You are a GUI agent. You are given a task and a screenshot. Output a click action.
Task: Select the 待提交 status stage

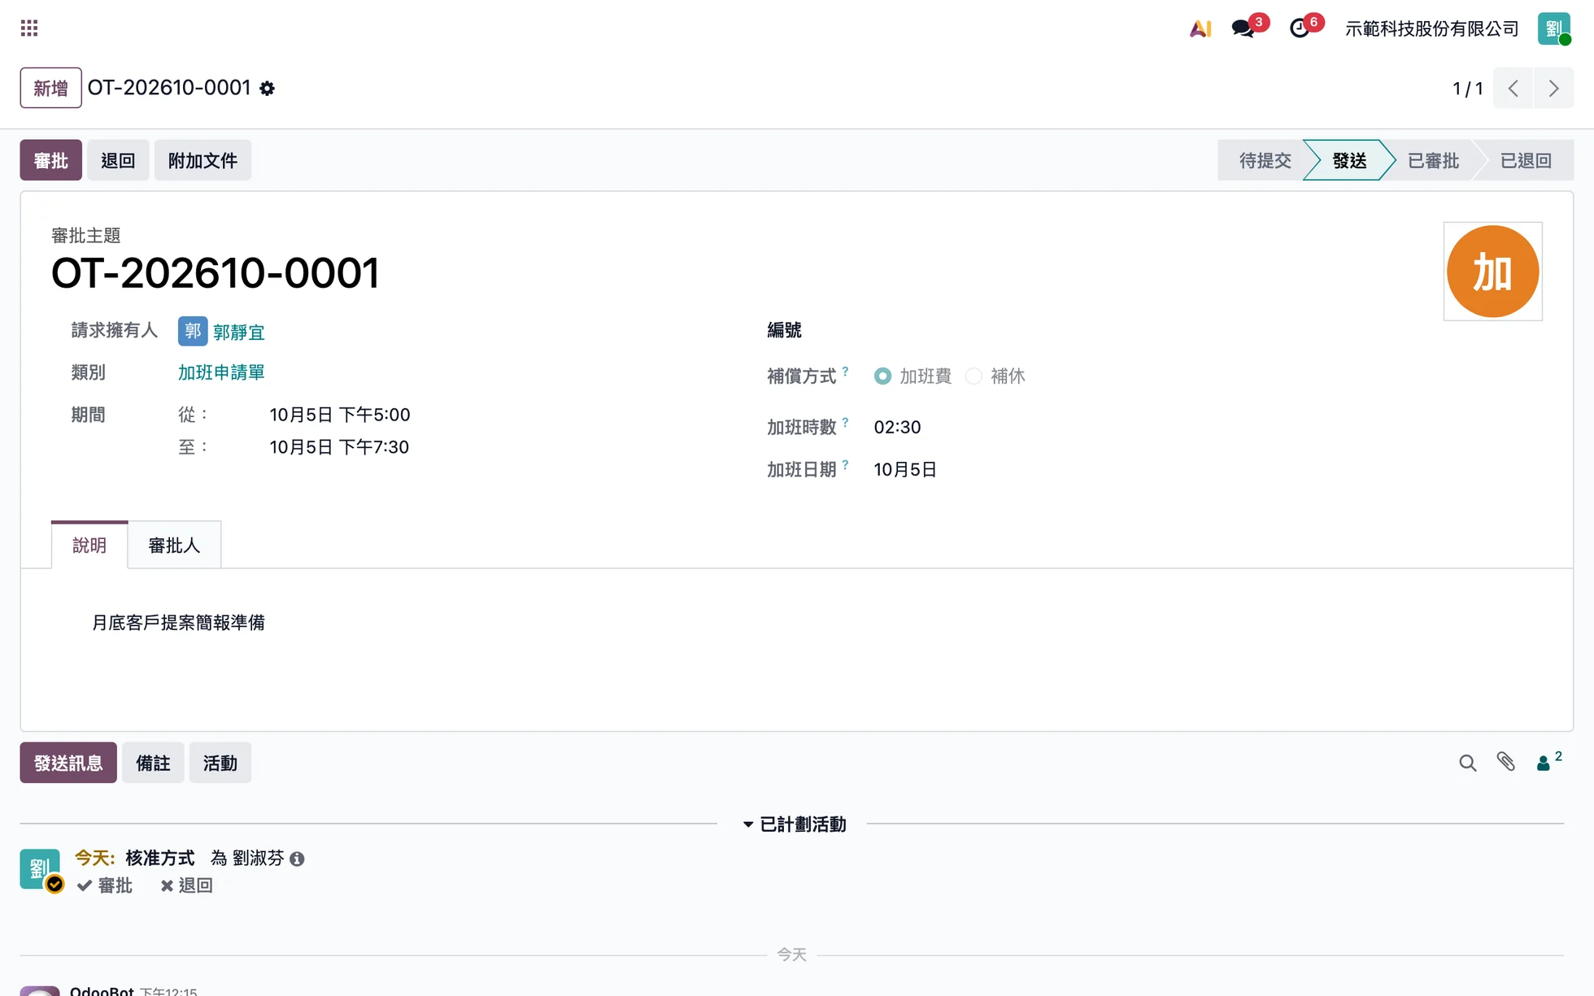[1265, 160]
